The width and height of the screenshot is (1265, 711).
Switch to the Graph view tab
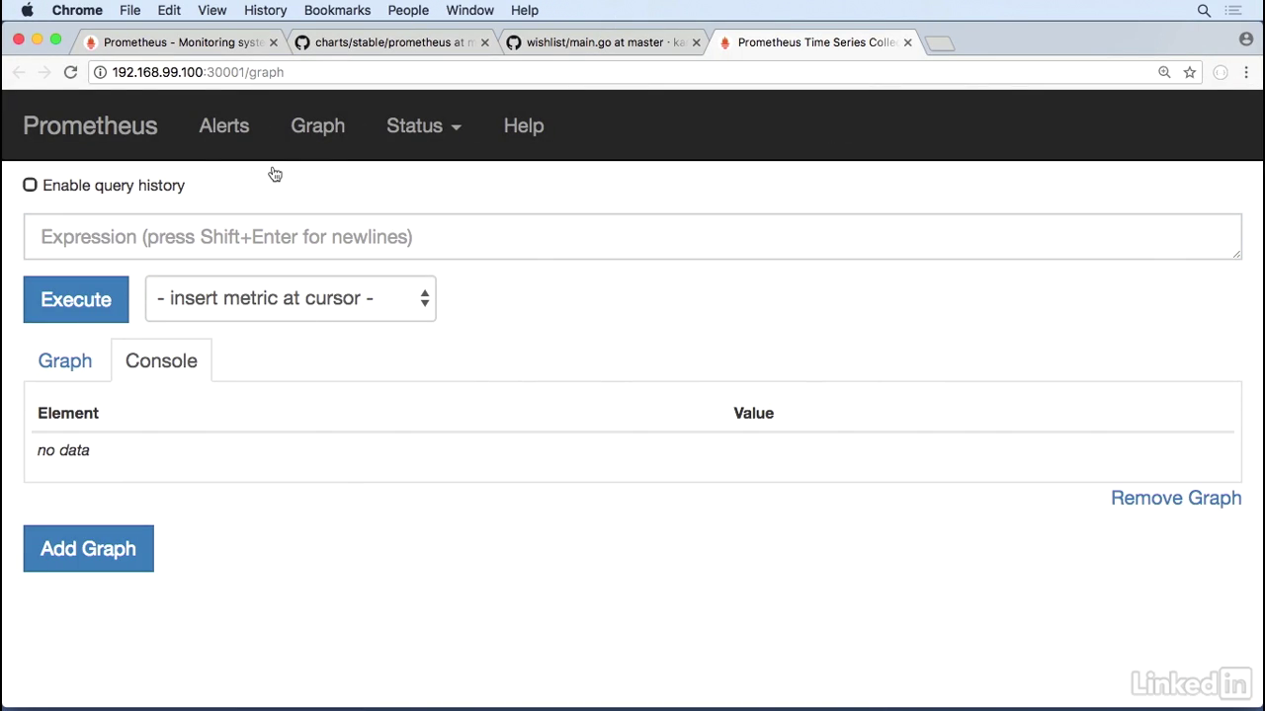pyautogui.click(x=65, y=360)
